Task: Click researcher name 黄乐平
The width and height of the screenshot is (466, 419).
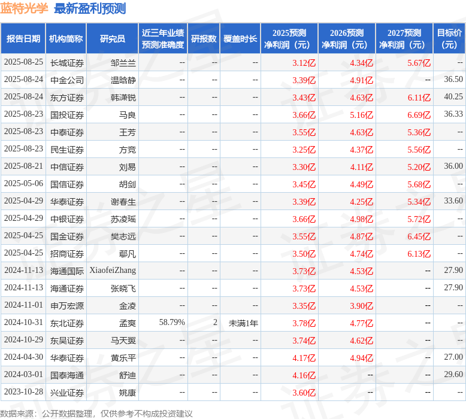Action: coord(123,358)
